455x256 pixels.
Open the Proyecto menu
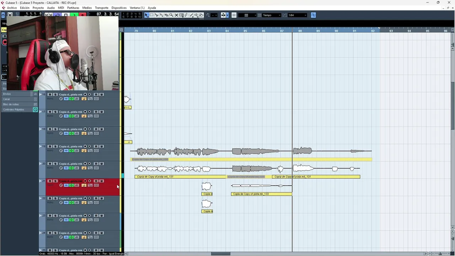click(x=38, y=8)
